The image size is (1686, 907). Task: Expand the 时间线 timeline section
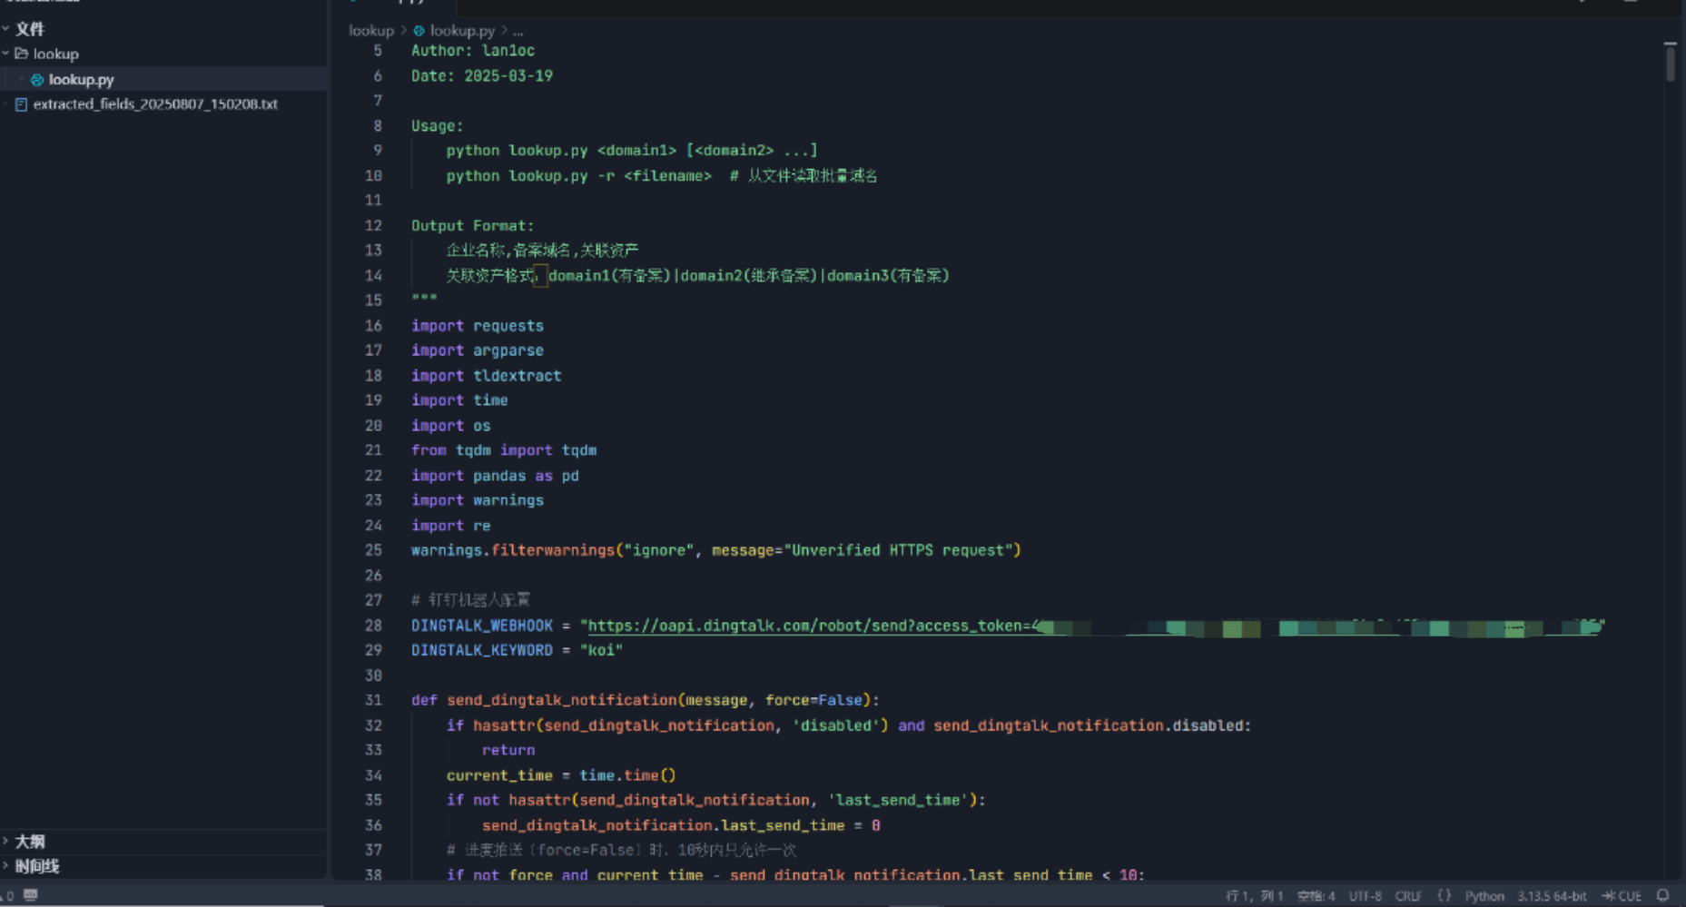coord(6,866)
